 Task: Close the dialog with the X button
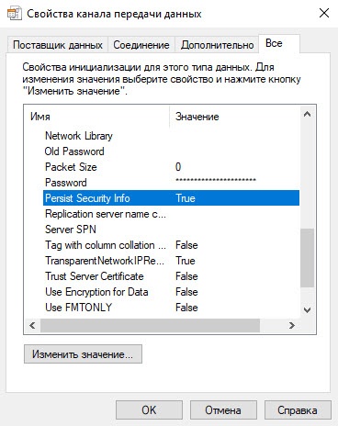click(324, 13)
